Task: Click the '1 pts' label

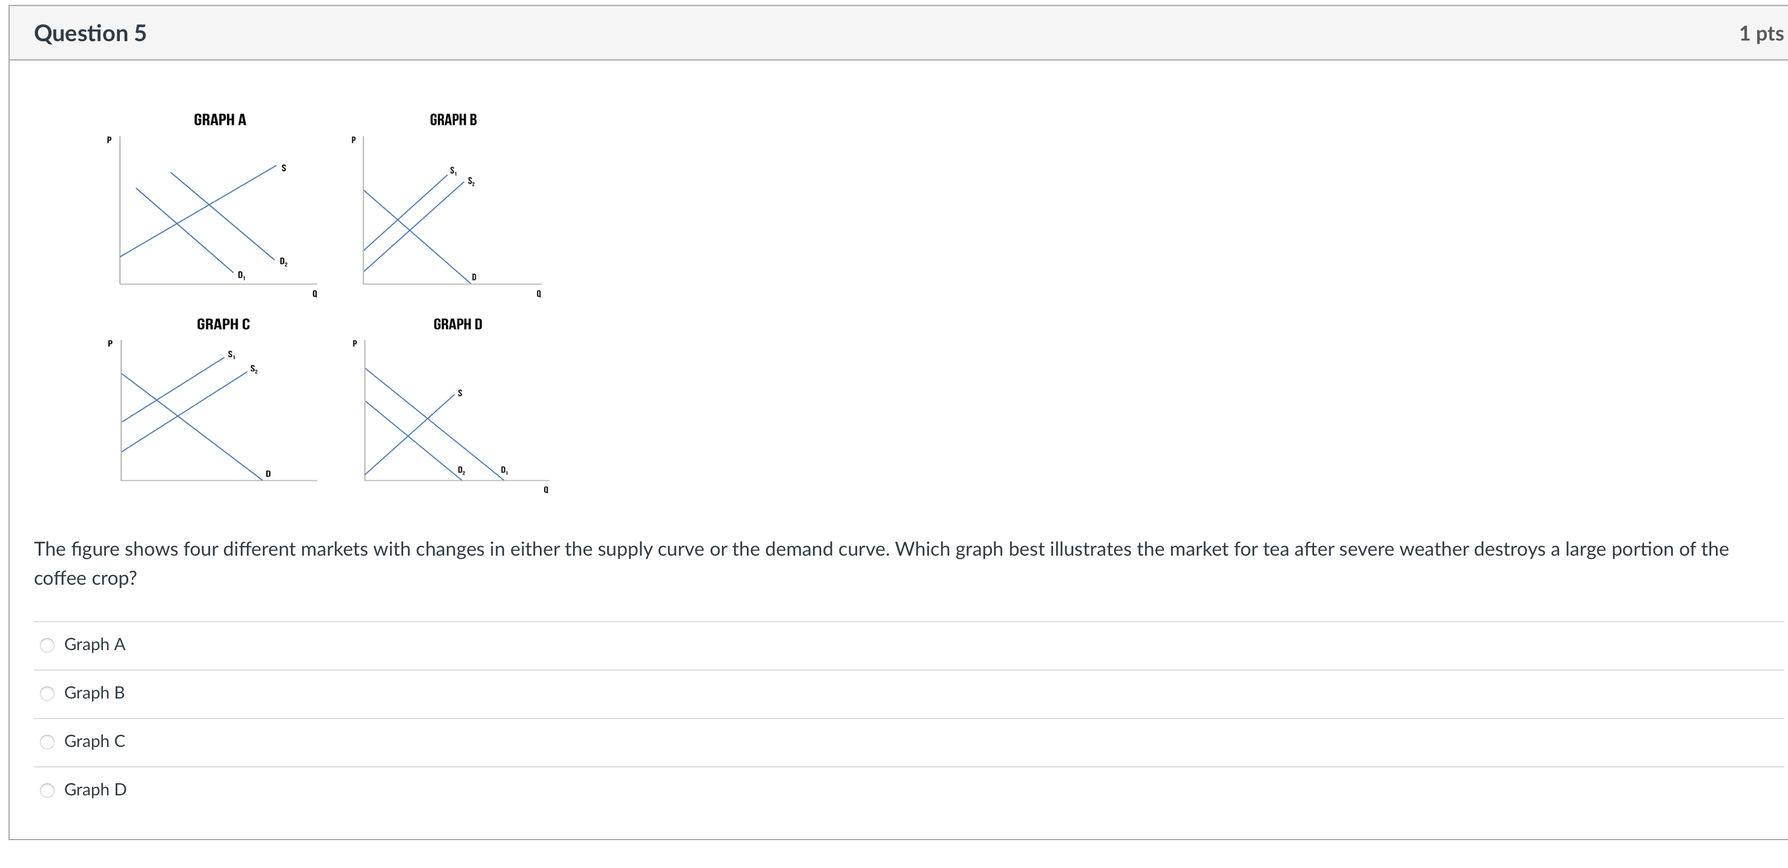Action: pos(1761,33)
